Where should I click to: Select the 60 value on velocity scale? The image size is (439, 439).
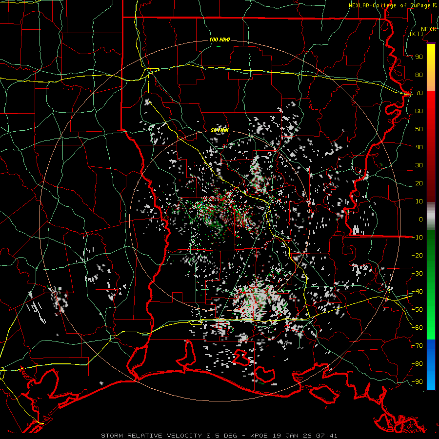point(419,111)
